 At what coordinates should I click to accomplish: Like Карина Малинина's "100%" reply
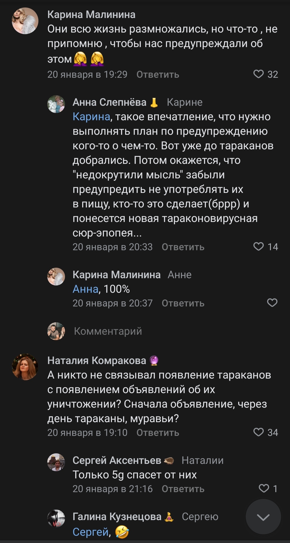point(272,303)
